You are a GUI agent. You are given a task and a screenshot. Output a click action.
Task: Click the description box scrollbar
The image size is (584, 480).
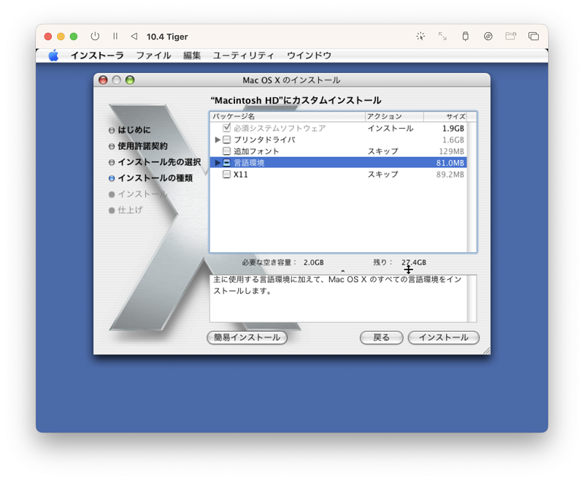point(472,299)
